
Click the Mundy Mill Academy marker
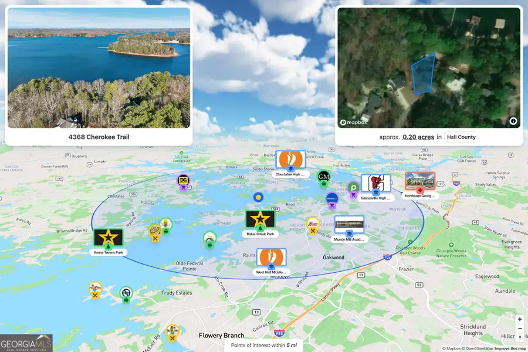(349, 225)
